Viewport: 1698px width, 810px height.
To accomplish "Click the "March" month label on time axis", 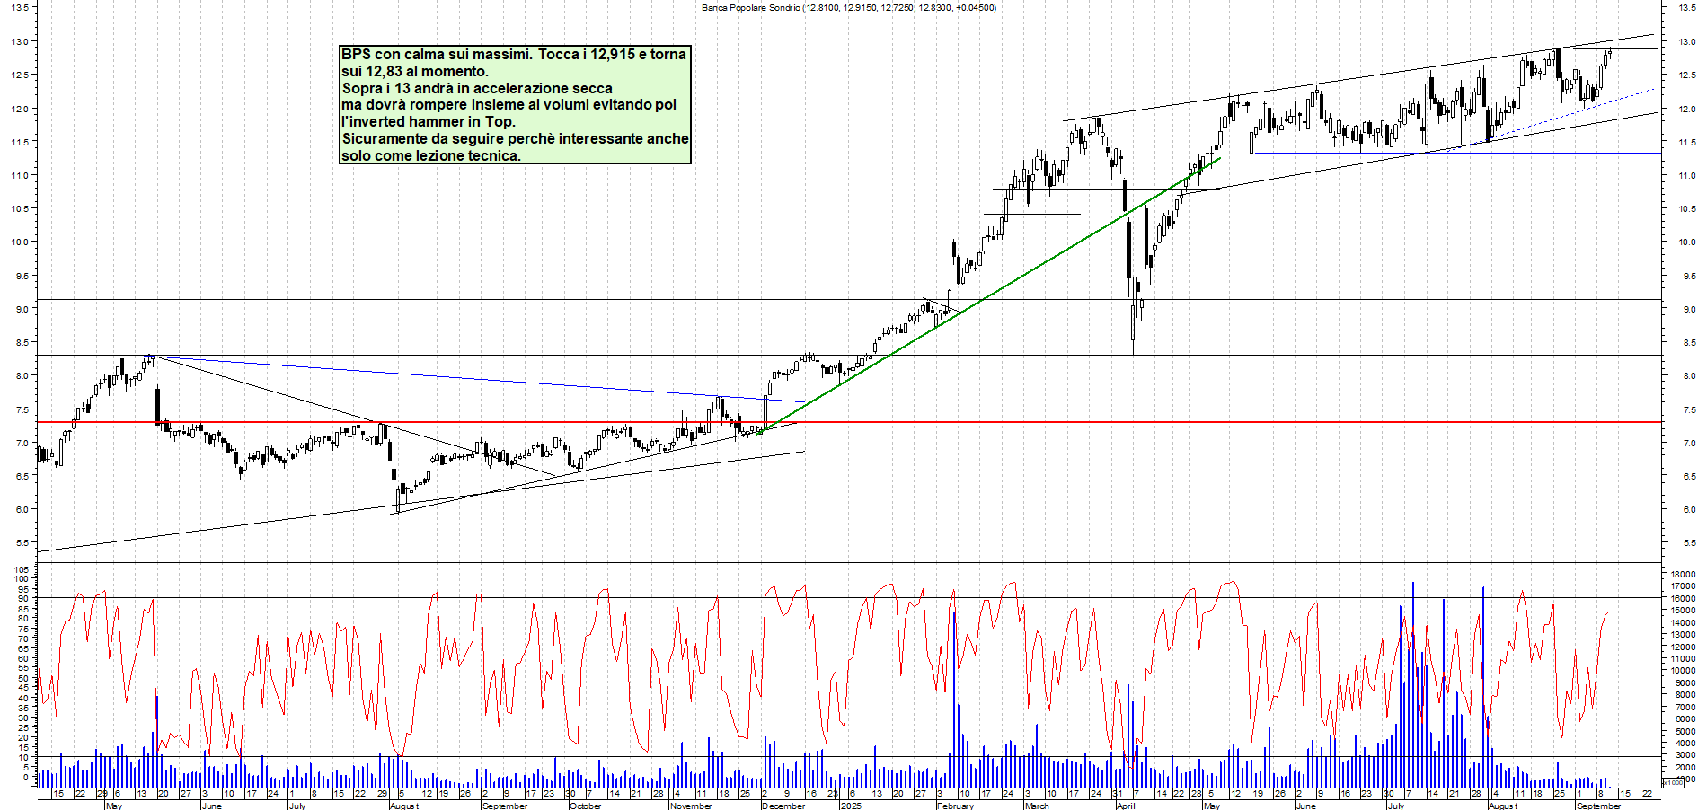I will pos(1037,806).
